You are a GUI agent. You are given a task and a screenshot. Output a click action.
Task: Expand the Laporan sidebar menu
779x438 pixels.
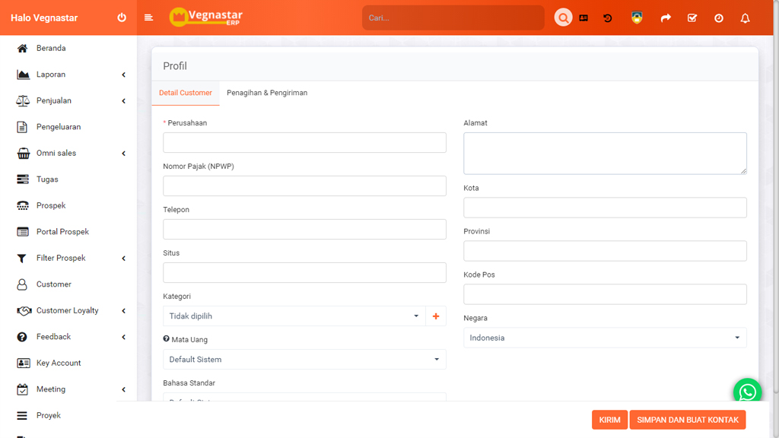point(68,75)
